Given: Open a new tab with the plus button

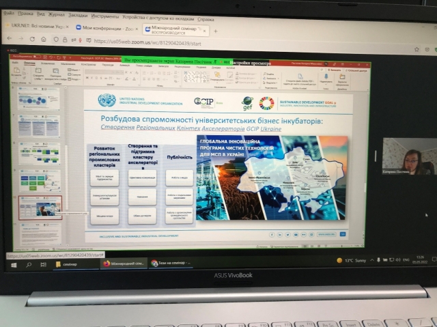Looking at the screenshot, I should [x=216, y=31].
